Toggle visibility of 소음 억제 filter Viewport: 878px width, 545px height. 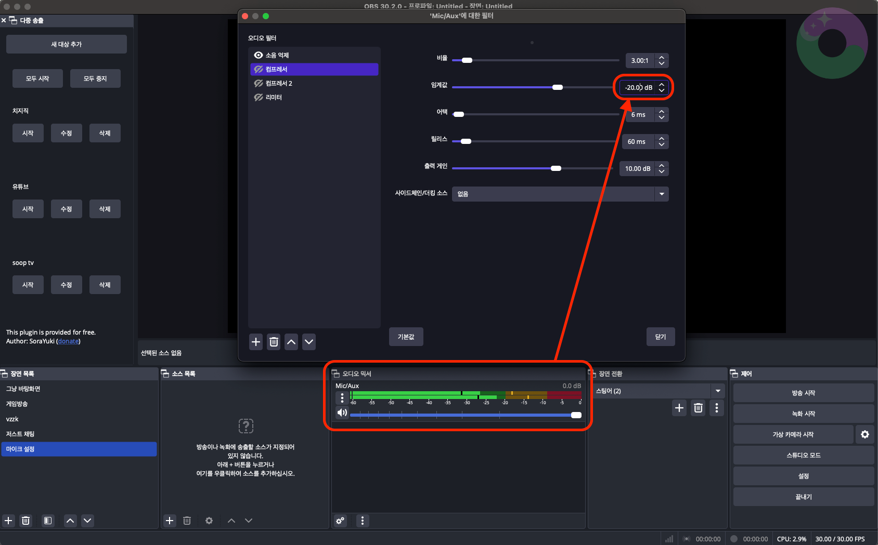coord(258,55)
